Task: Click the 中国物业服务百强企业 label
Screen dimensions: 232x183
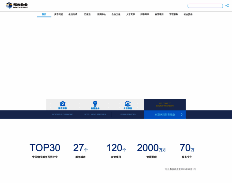Action: 45,157
